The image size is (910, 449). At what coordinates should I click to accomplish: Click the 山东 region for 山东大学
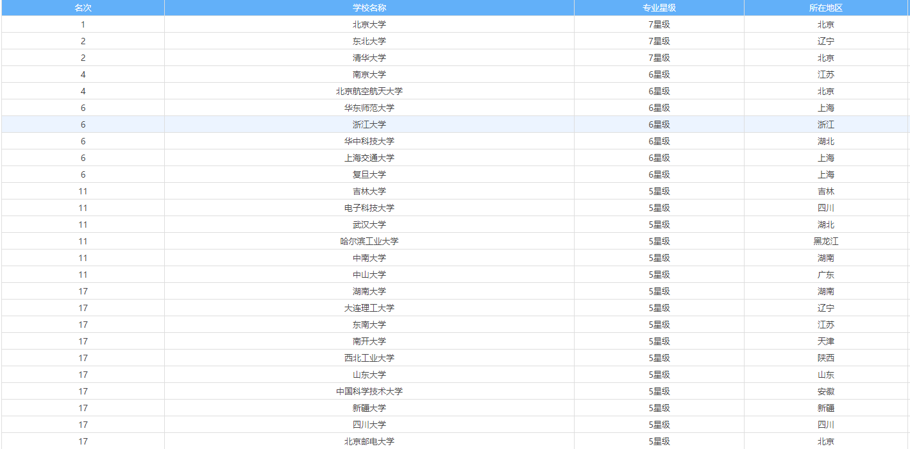click(x=826, y=375)
